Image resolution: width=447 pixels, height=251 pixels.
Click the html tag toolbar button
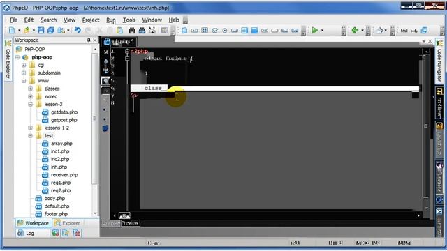(404, 31)
